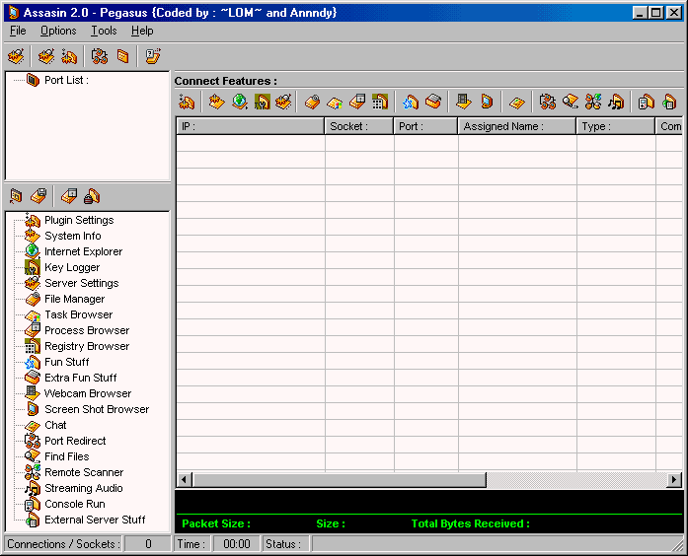This screenshot has width=688, height=556.
Task: Open the Tools menu
Action: tap(104, 31)
